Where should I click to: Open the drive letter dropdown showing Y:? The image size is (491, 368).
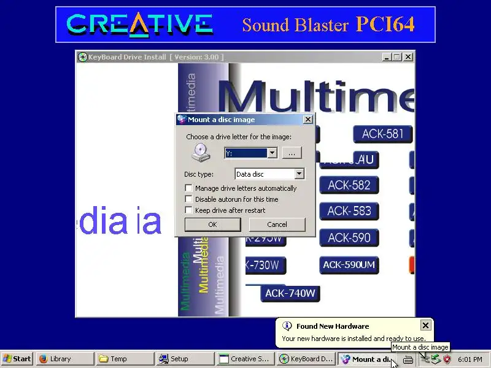pos(272,153)
